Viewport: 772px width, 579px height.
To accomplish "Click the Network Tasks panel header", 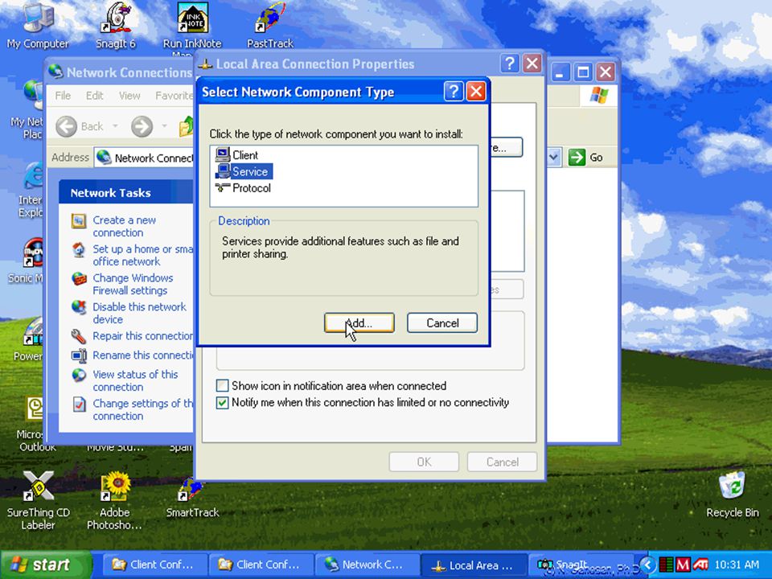I will point(126,192).
